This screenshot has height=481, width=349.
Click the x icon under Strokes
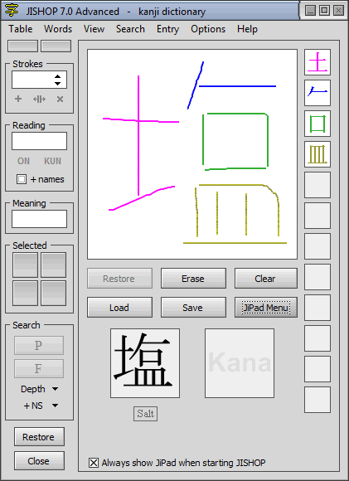[x=61, y=99]
